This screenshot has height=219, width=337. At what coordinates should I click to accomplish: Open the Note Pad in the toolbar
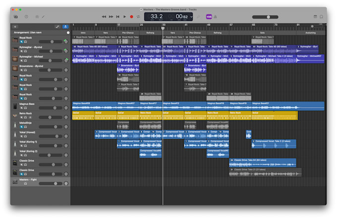coord(315,17)
